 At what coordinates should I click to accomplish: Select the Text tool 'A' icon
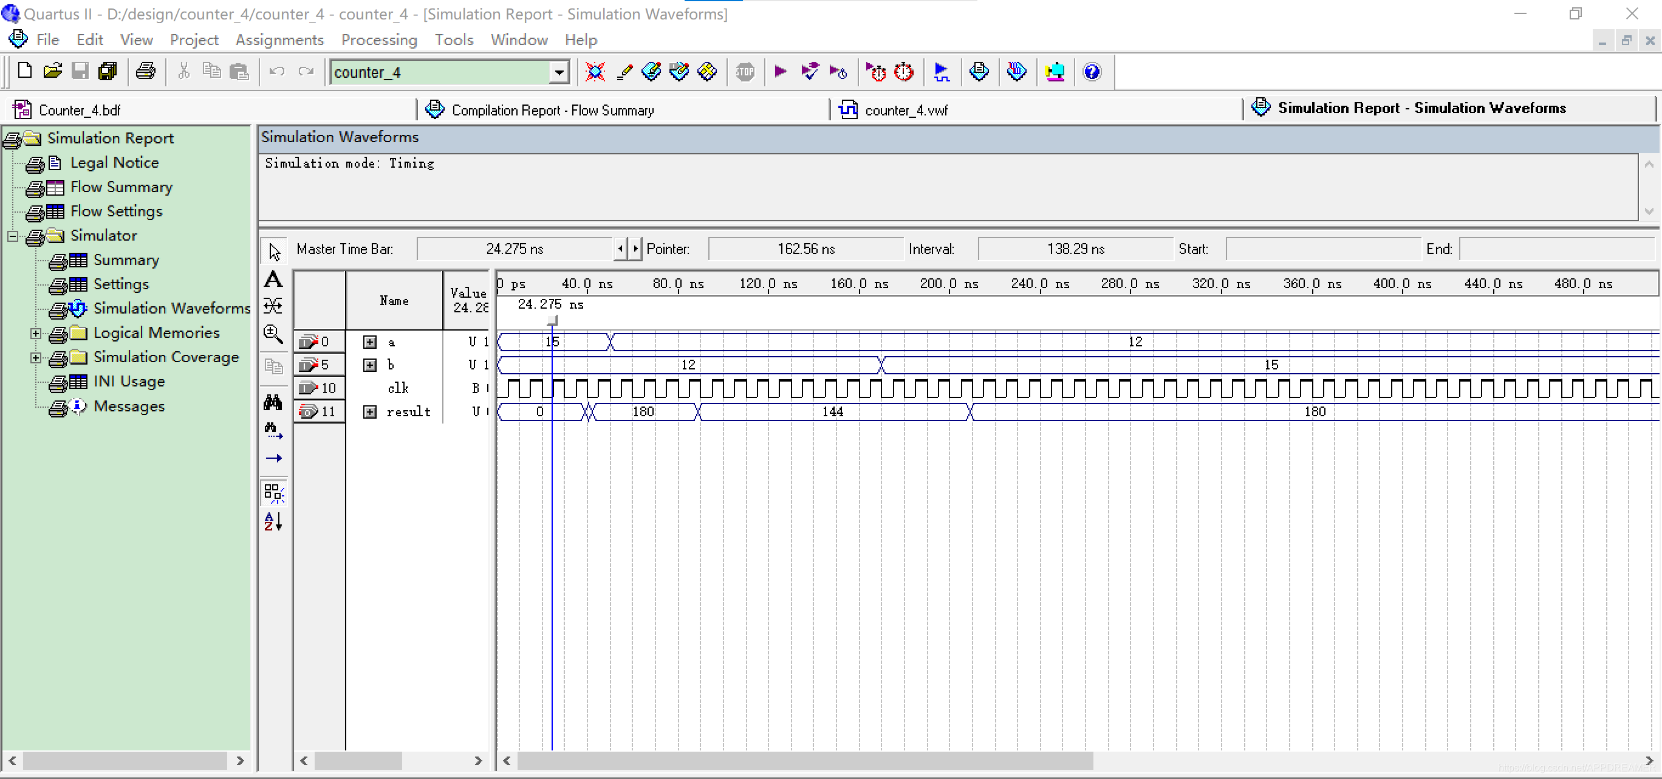pyautogui.click(x=273, y=279)
